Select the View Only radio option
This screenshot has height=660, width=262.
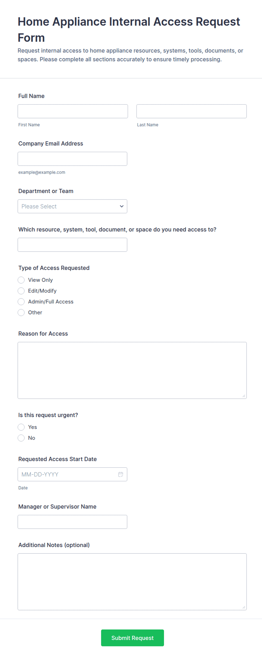[x=21, y=280]
